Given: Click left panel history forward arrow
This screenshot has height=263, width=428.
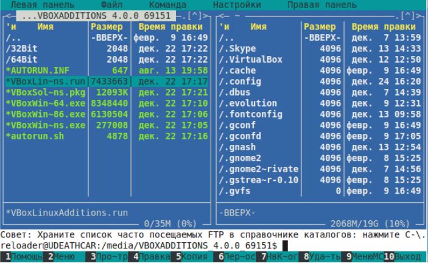Looking at the screenshot, I should click(205, 16).
